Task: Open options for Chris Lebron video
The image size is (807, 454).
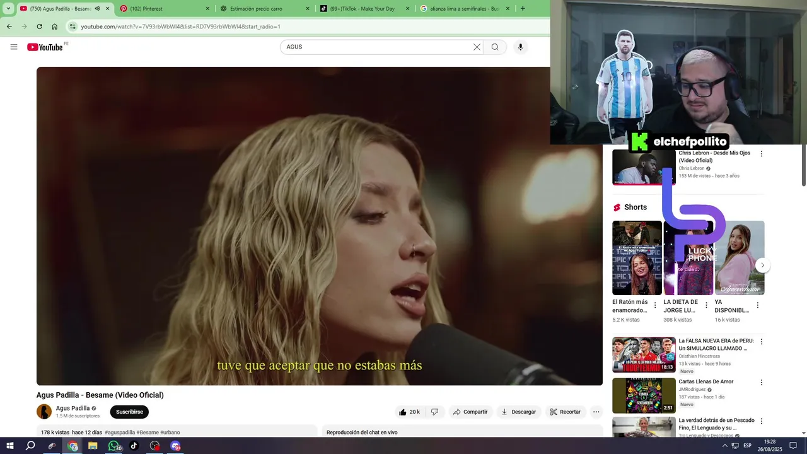Action: click(x=761, y=154)
